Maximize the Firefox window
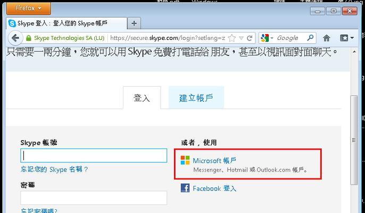The height and width of the screenshot is (213, 365). (333, 11)
